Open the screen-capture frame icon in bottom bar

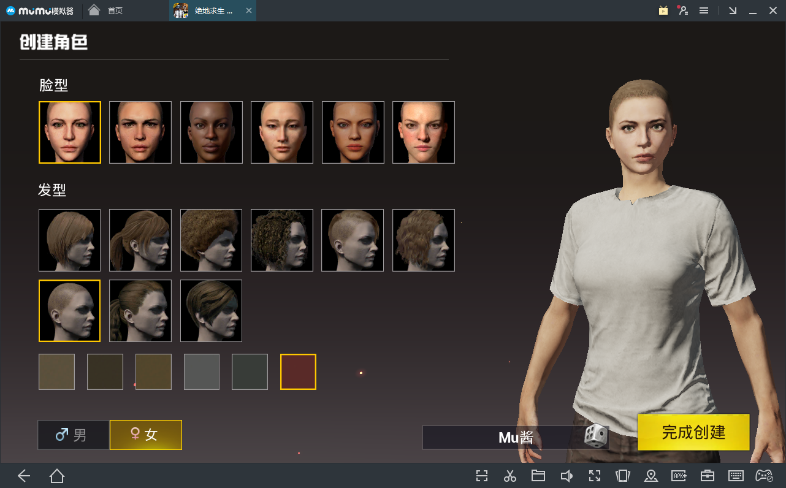click(x=482, y=476)
